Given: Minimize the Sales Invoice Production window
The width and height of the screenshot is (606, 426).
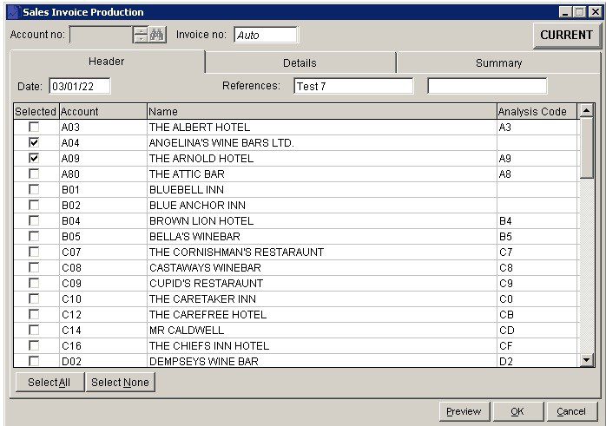Looking at the screenshot, I should coord(565,12).
